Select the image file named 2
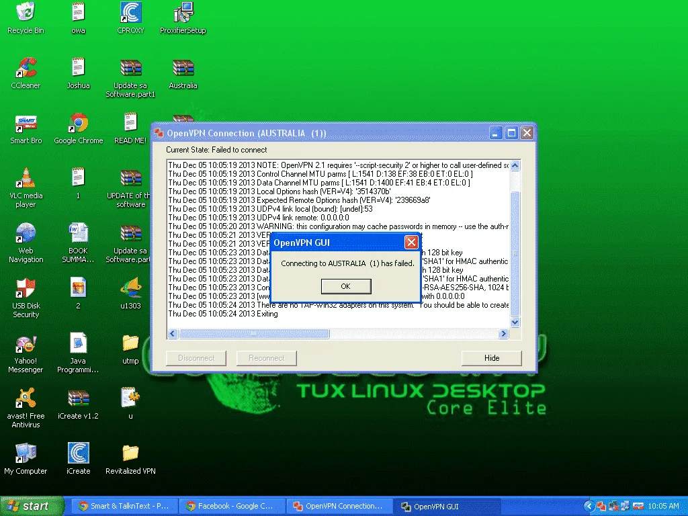This screenshot has width=688, height=516. [x=78, y=288]
